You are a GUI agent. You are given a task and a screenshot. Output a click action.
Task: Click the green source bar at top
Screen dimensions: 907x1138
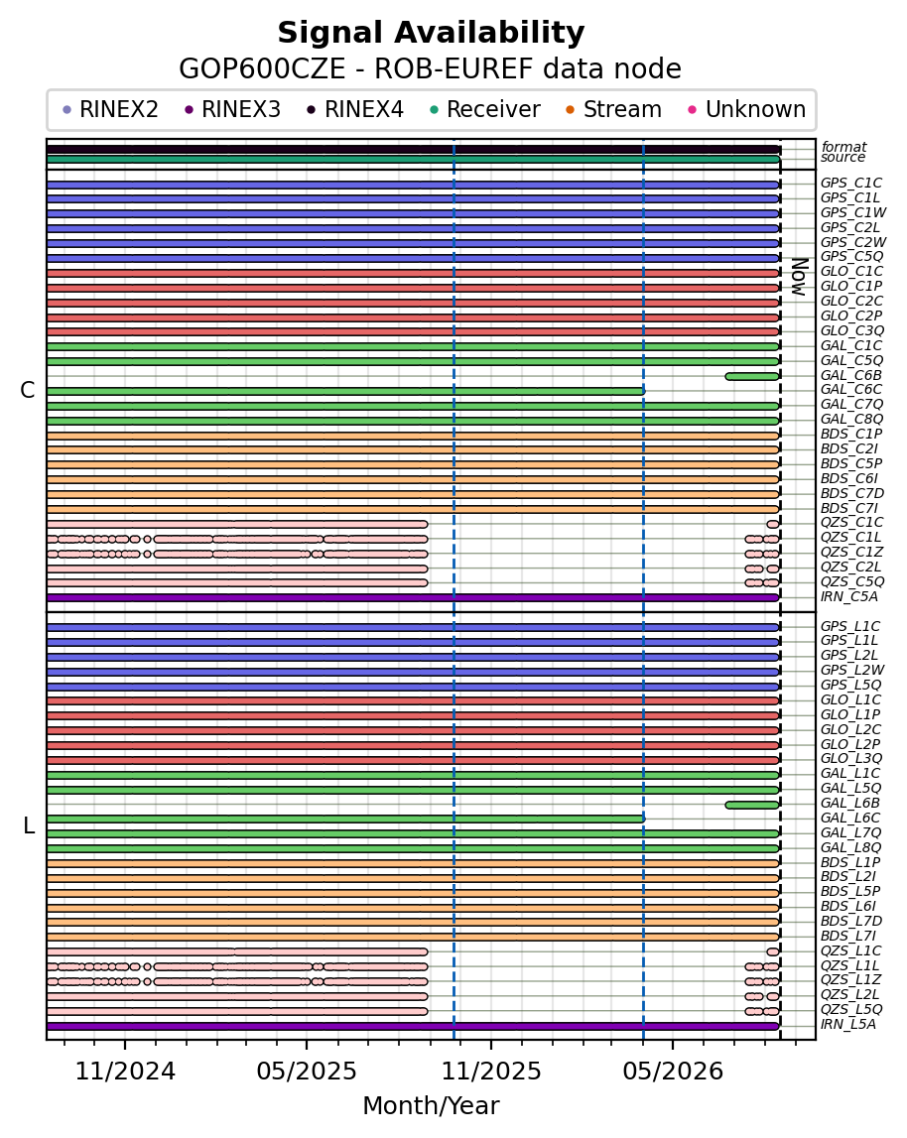click(x=413, y=159)
